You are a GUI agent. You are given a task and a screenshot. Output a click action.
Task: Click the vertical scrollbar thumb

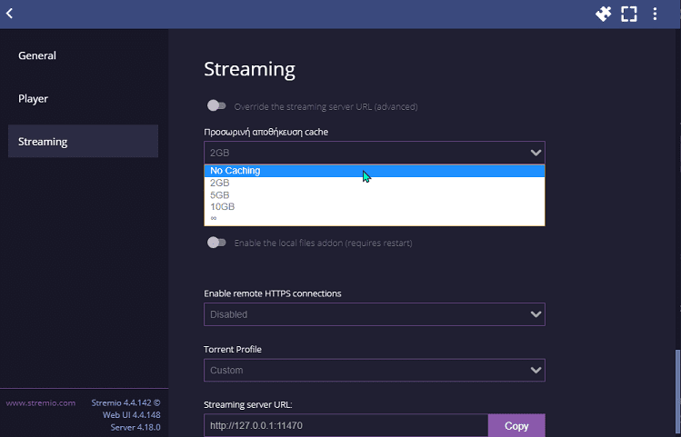pos(678,392)
